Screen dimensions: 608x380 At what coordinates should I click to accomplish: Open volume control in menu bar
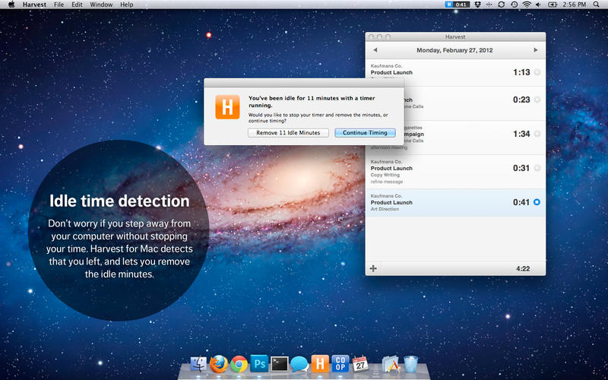538,5
